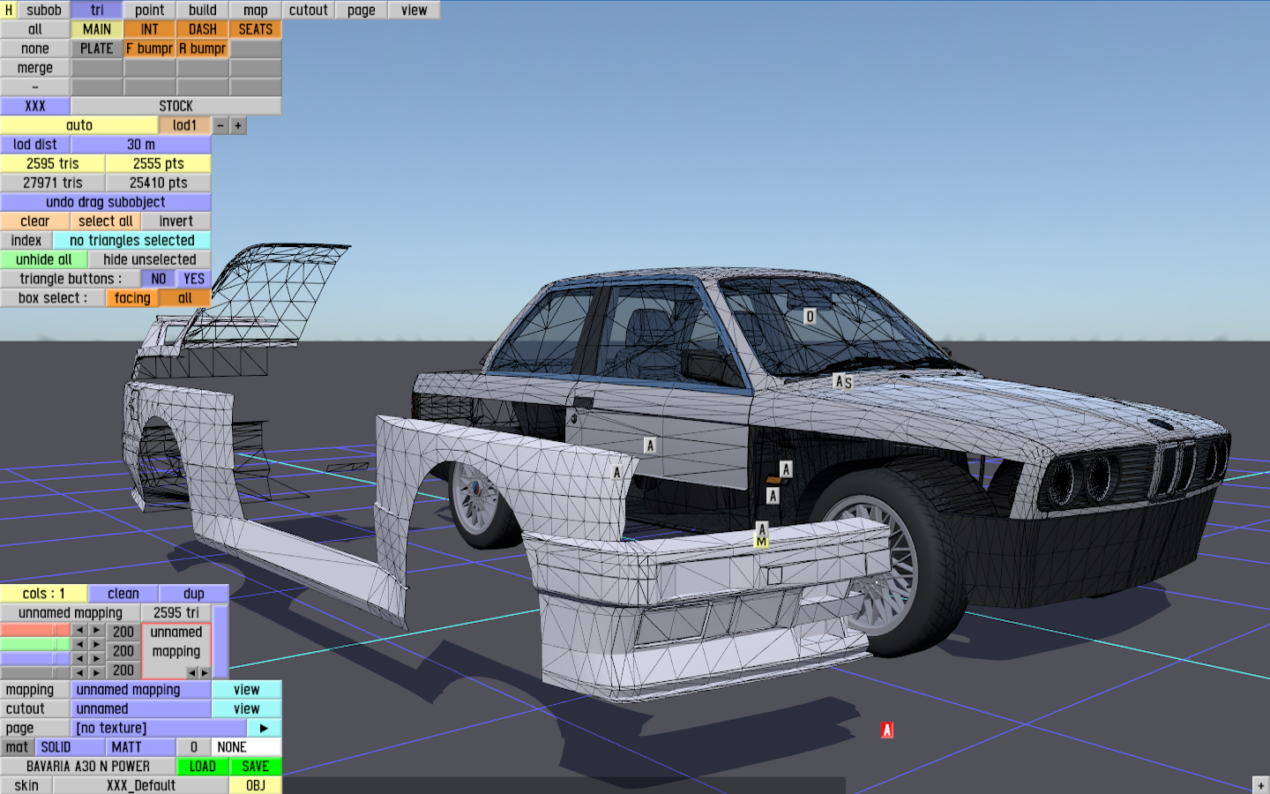
Task: Toggle the MAIN subobject
Action: click(97, 29)
